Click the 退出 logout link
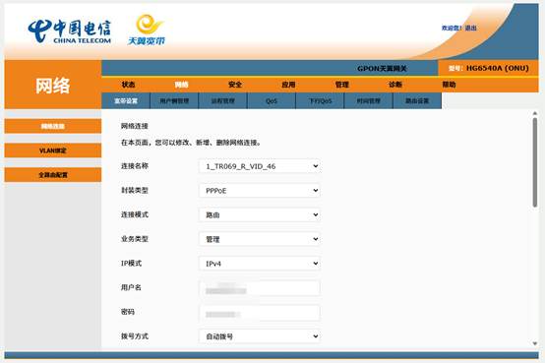The height and width of the screenshot is (363, 545). (x=470, y=28)
